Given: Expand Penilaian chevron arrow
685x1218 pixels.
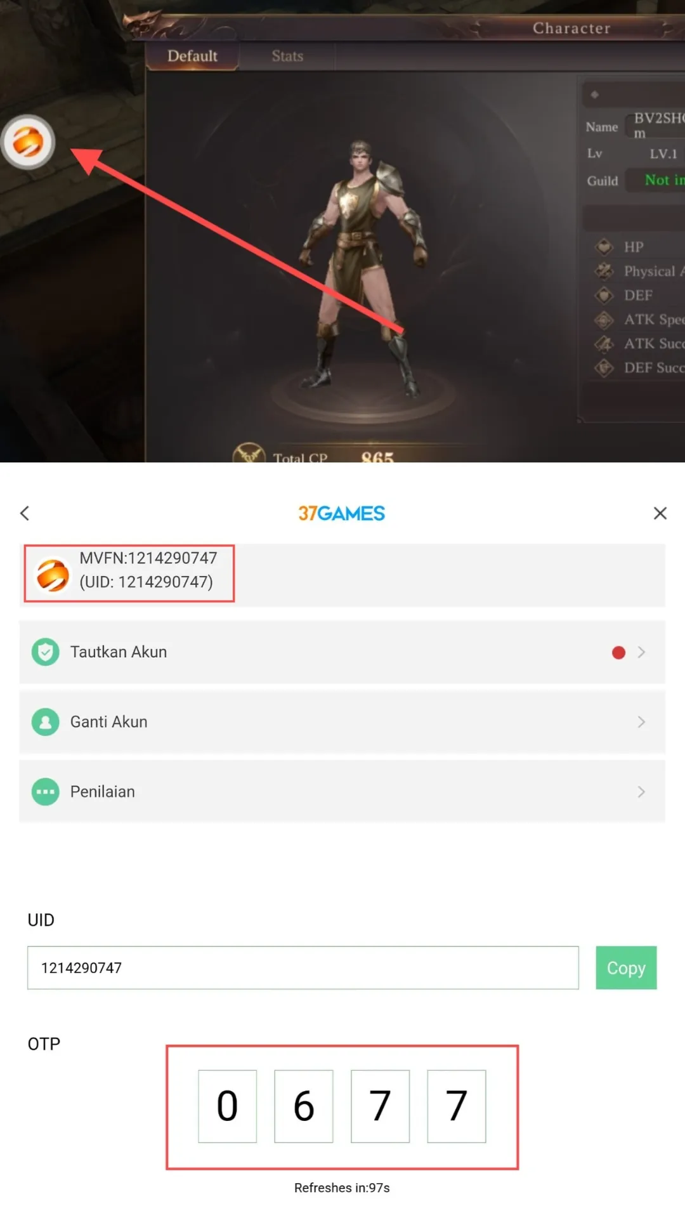Looking at the screenshot, I should [641, 792].
